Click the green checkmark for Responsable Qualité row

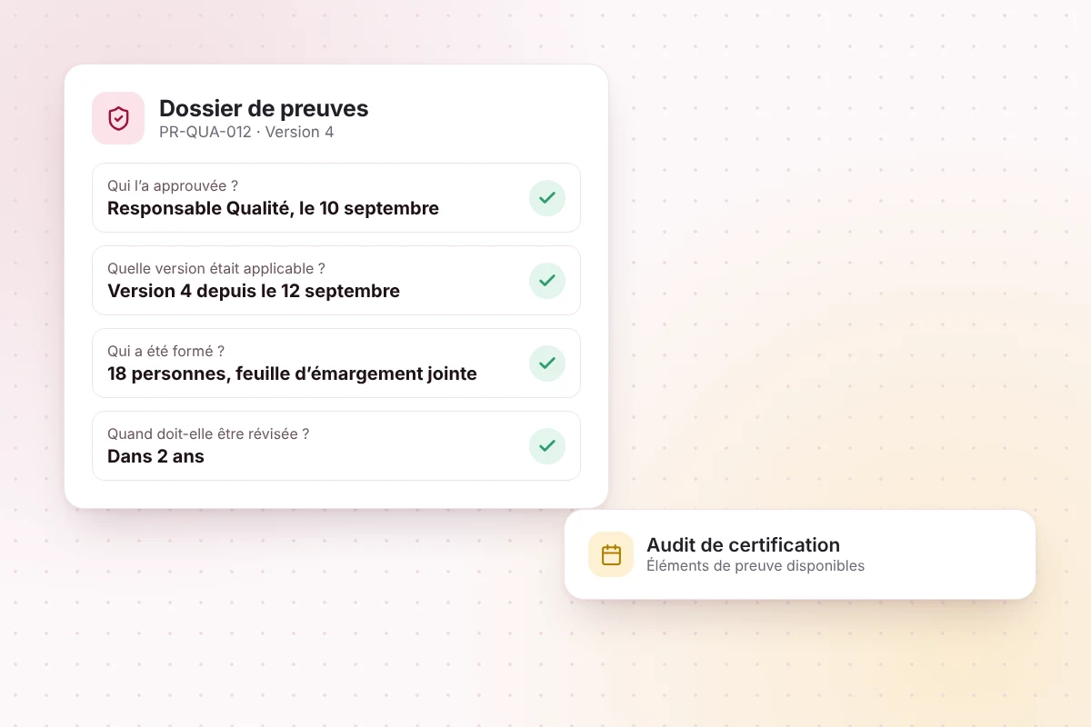(547, 198)
